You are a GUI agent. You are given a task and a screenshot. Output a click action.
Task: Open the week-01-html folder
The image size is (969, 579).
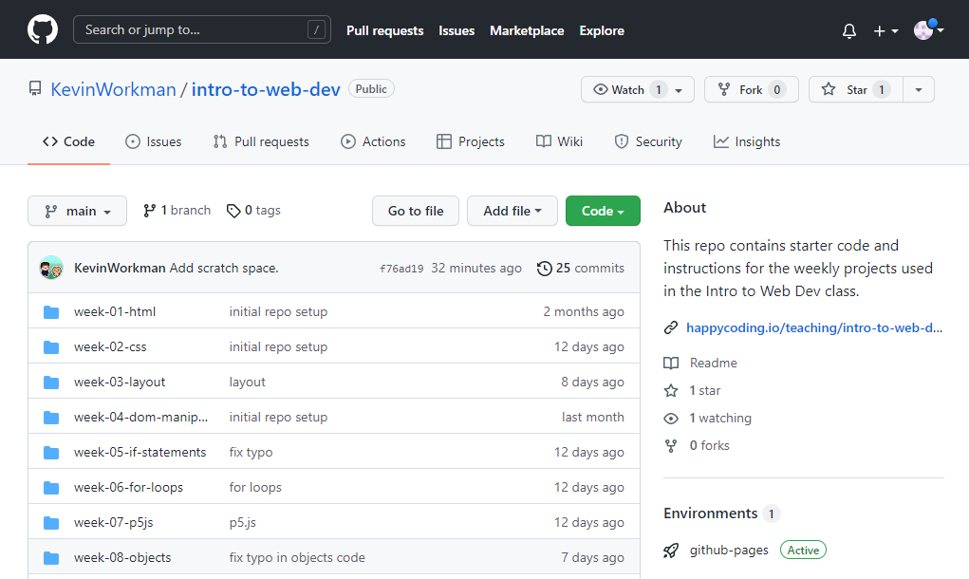pos(115,311)
